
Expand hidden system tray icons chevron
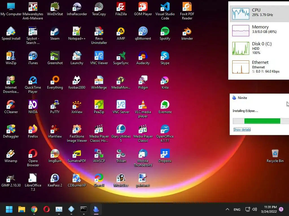(227, 209)
